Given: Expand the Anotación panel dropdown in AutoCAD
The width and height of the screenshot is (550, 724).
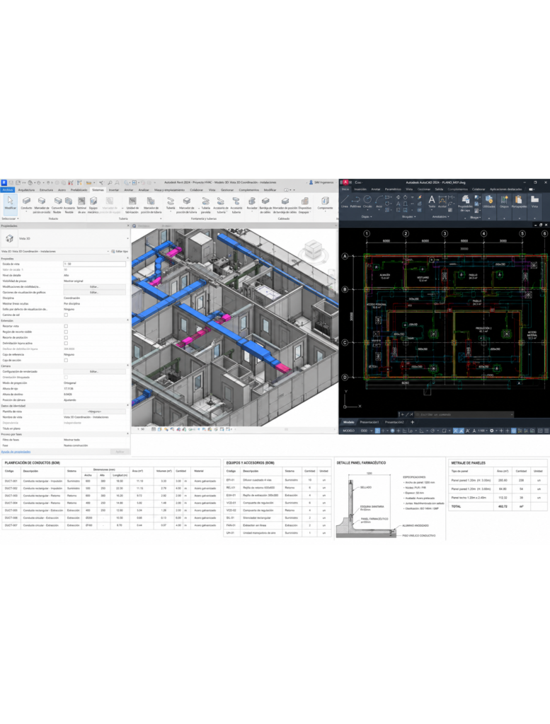Looking at the screenshot, I should [x=440, y=216].
